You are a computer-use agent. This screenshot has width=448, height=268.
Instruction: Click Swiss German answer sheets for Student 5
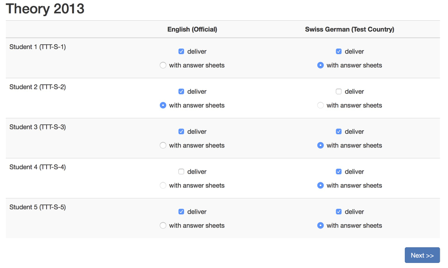click(x=321, y=226)
